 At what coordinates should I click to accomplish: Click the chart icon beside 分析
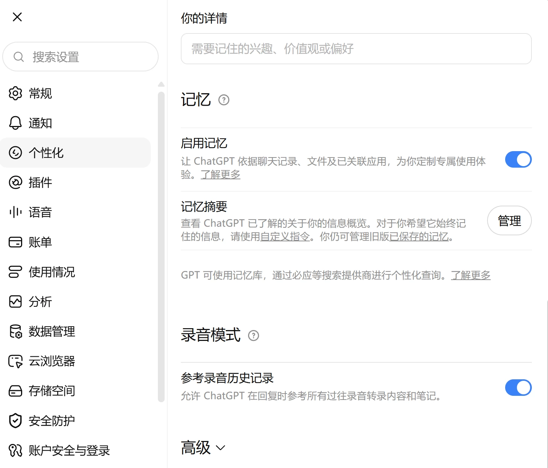pos(15,301)
